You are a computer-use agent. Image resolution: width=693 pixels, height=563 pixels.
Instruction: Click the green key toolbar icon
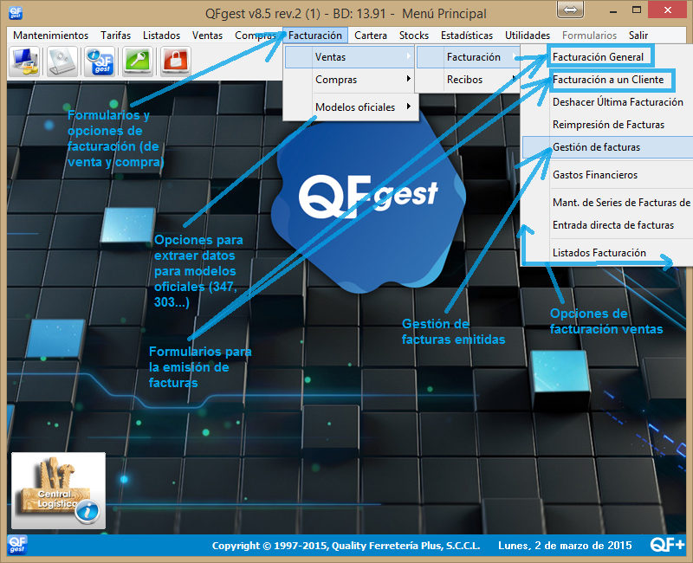pyautogui.click(x=138, y=61)
